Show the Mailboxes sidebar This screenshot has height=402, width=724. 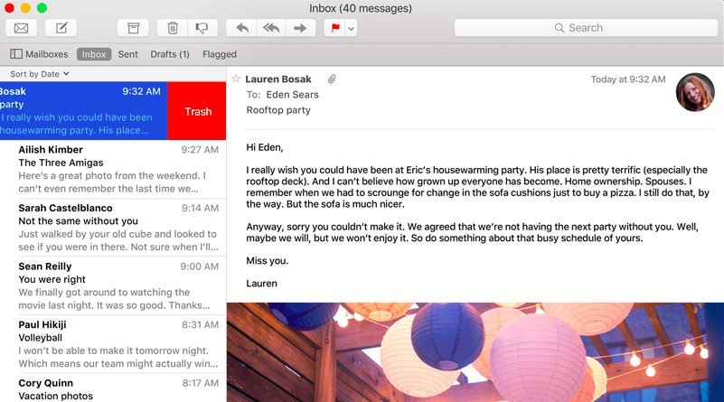tap(39, 54)
